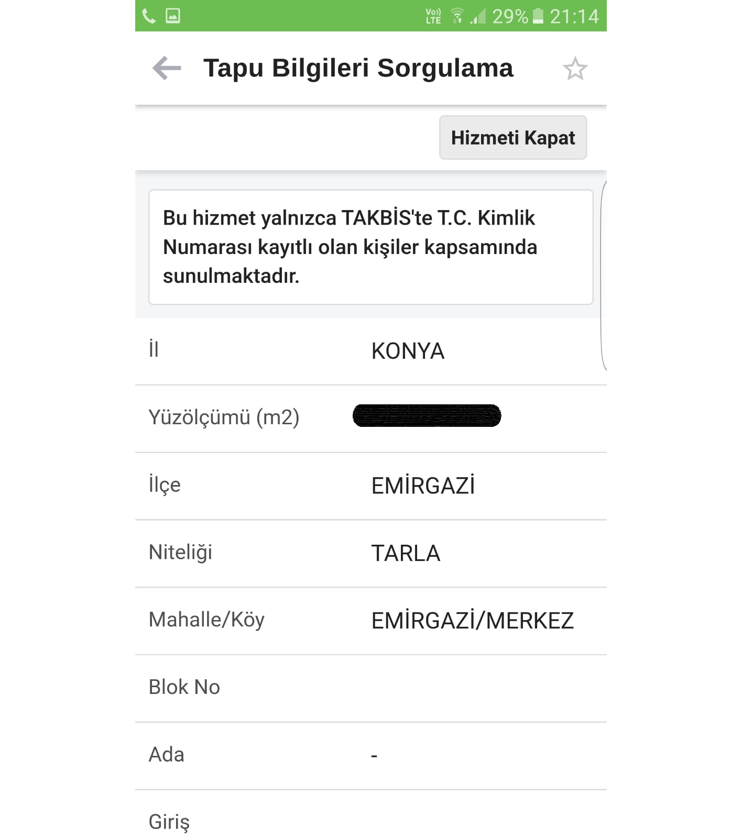The width and height of the screenshot is (742, 838).
Task: Tap the redacted Yüzölçümü value
Action: click(427, 416)
